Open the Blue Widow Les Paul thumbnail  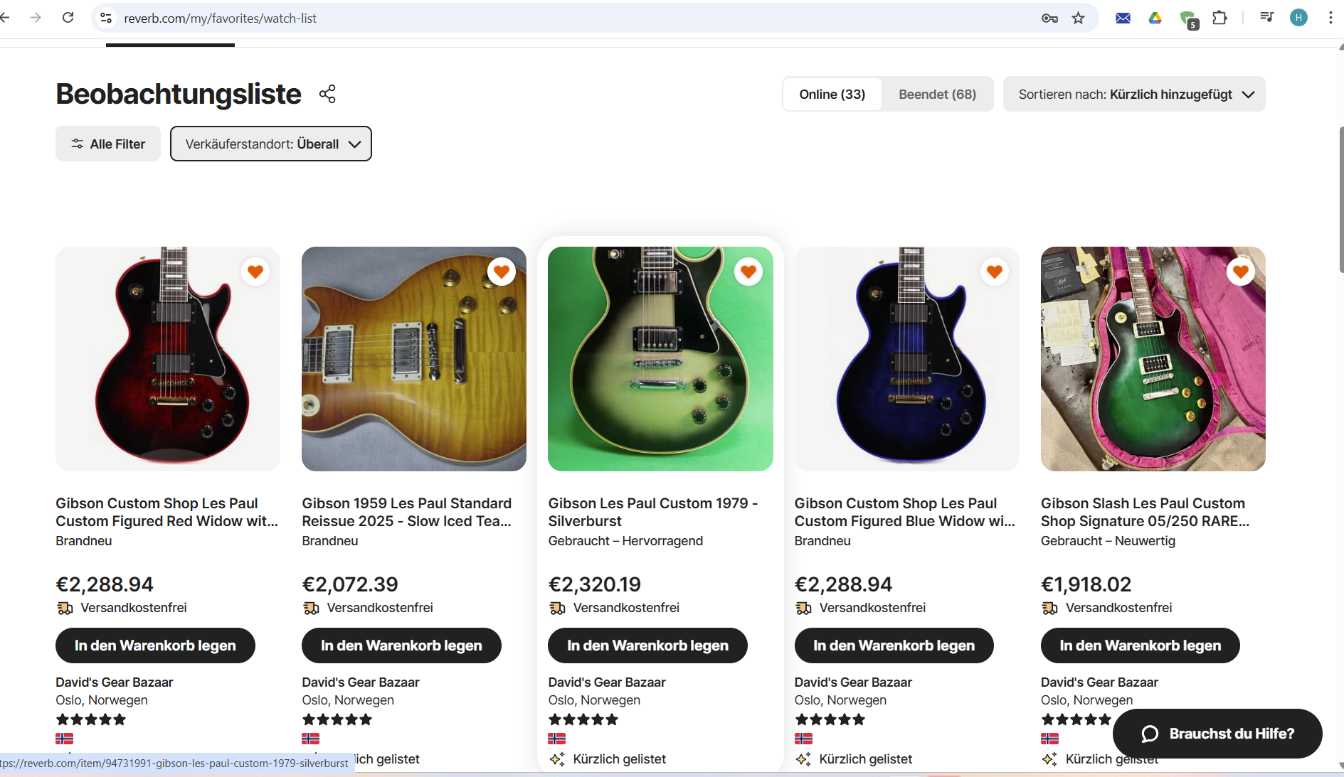tap(906, 359)
